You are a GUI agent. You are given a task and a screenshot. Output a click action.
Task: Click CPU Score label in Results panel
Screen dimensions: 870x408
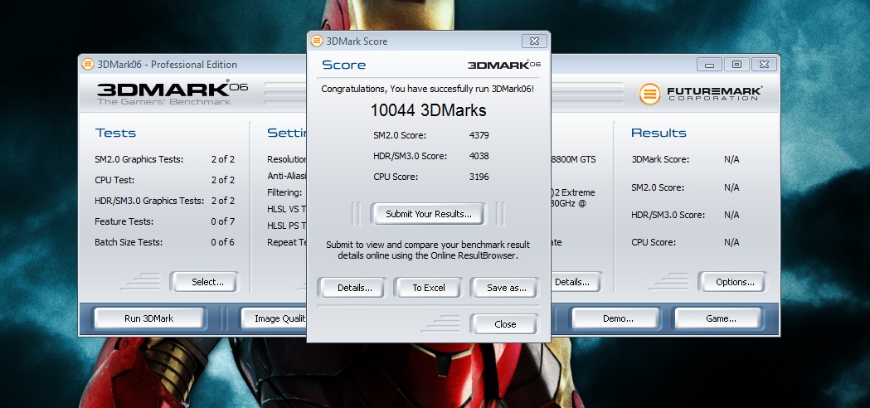click(654, 242)
